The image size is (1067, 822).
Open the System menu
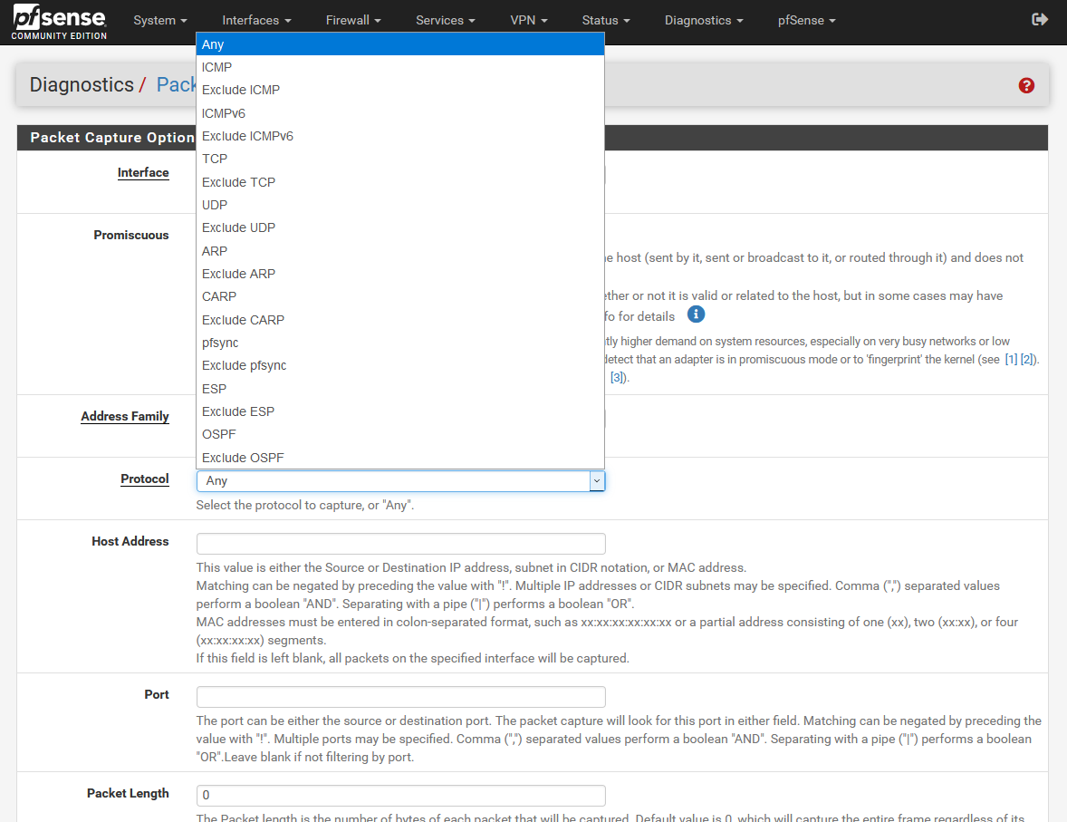pos(160,21)
